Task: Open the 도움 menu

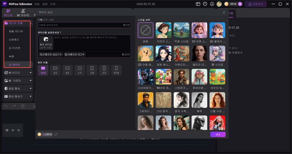Action: click(x=53, y=4)
